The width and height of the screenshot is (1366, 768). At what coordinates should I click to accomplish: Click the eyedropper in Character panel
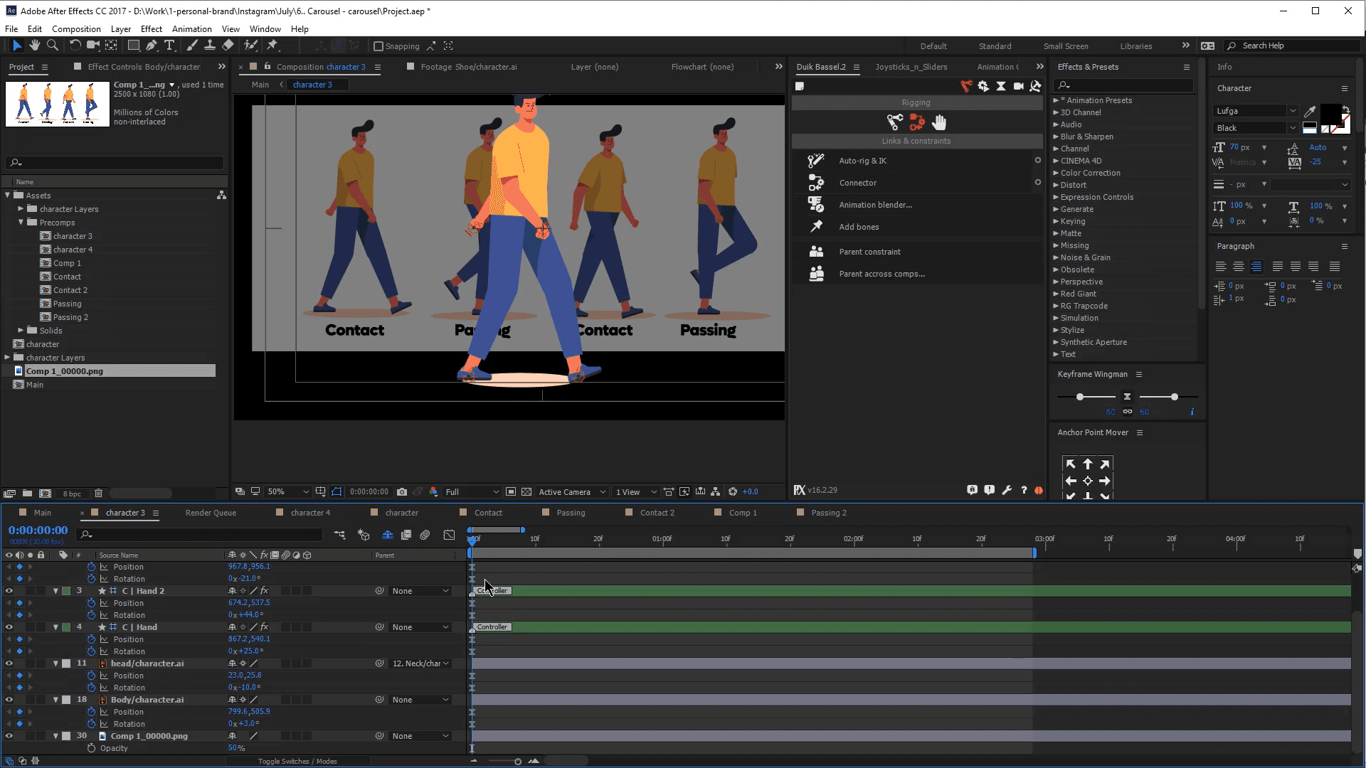click(1309, 111)
